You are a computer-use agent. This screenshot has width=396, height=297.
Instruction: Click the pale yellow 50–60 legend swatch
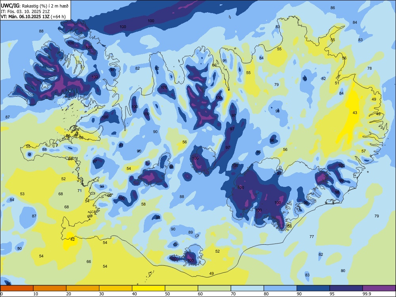point(181,288)
